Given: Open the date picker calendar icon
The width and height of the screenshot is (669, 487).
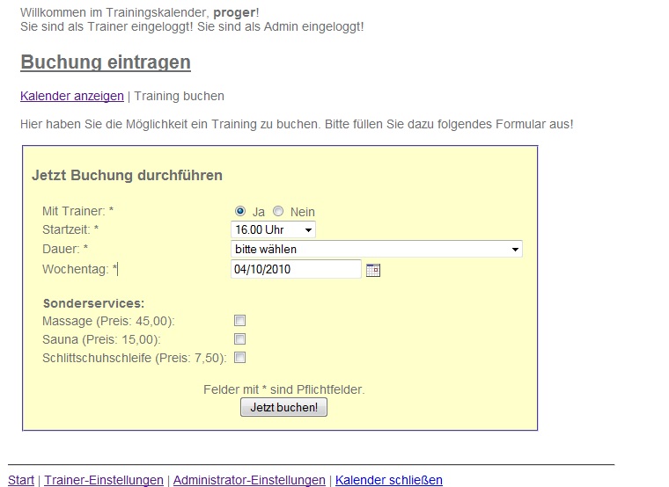Looking at the screenshot, I should [x=372, y=270].
